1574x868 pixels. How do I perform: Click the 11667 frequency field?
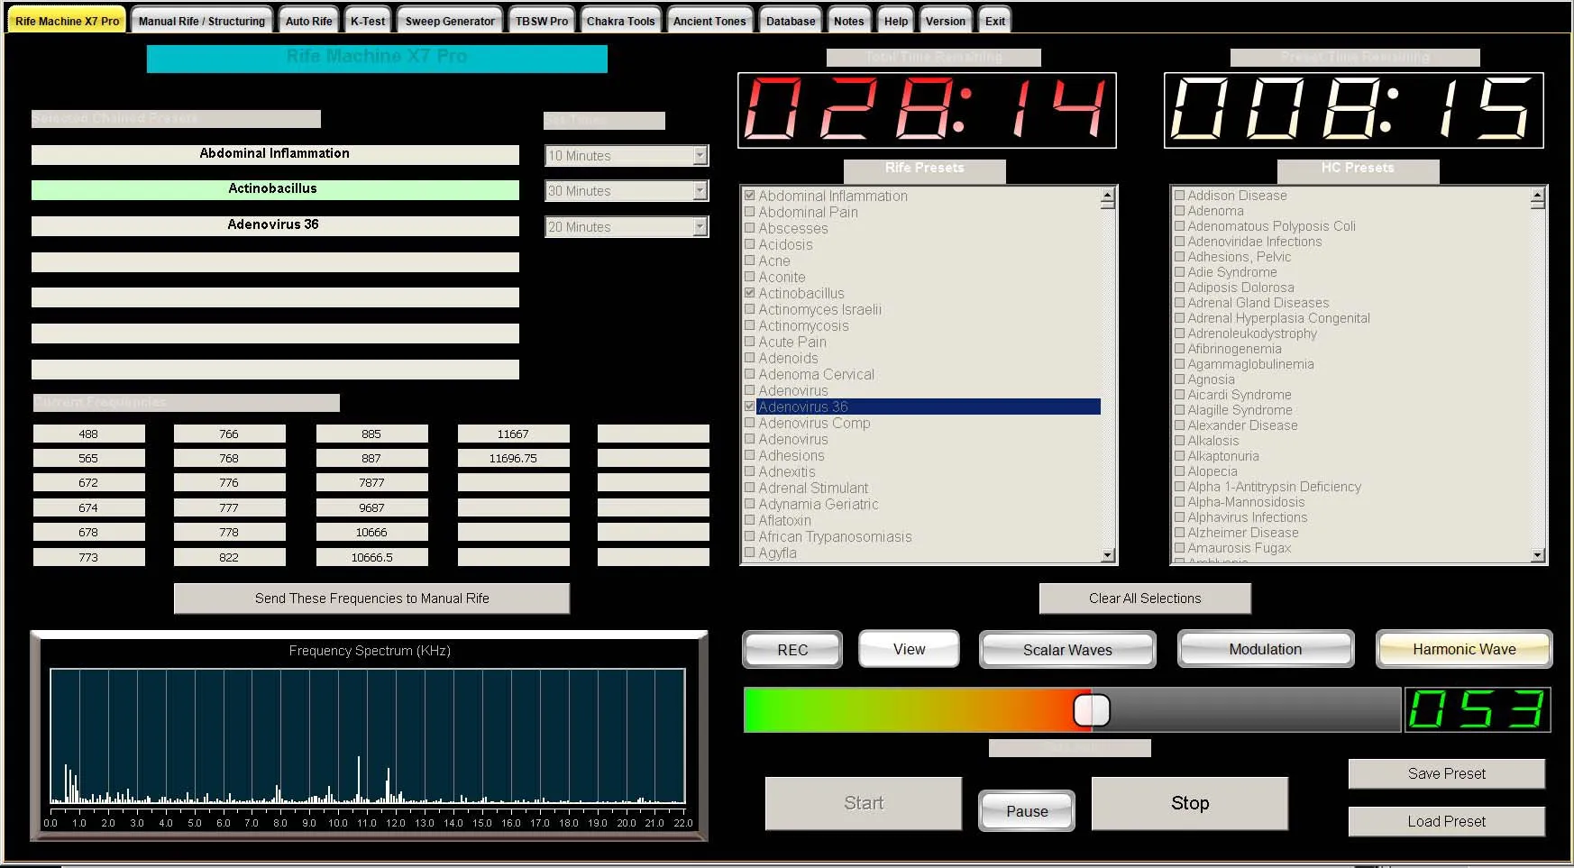[x=513, y=434]
